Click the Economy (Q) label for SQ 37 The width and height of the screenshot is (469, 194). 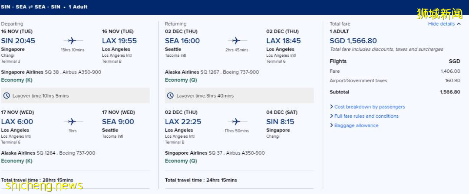(181, 161)
